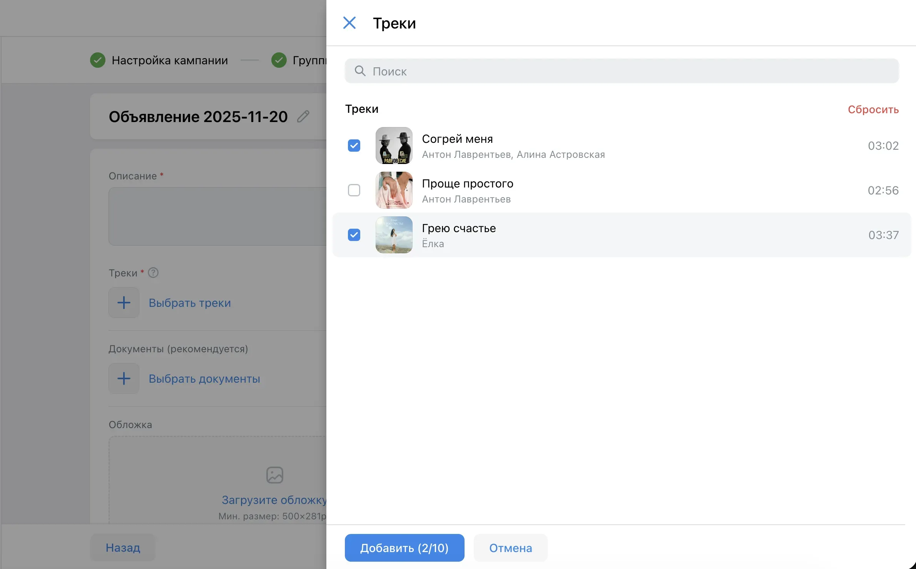The width and height of the screenshot is (916, 569).
Task: Click the Согрей меня album cover thumbnail
Action: [x=394, y=146]
